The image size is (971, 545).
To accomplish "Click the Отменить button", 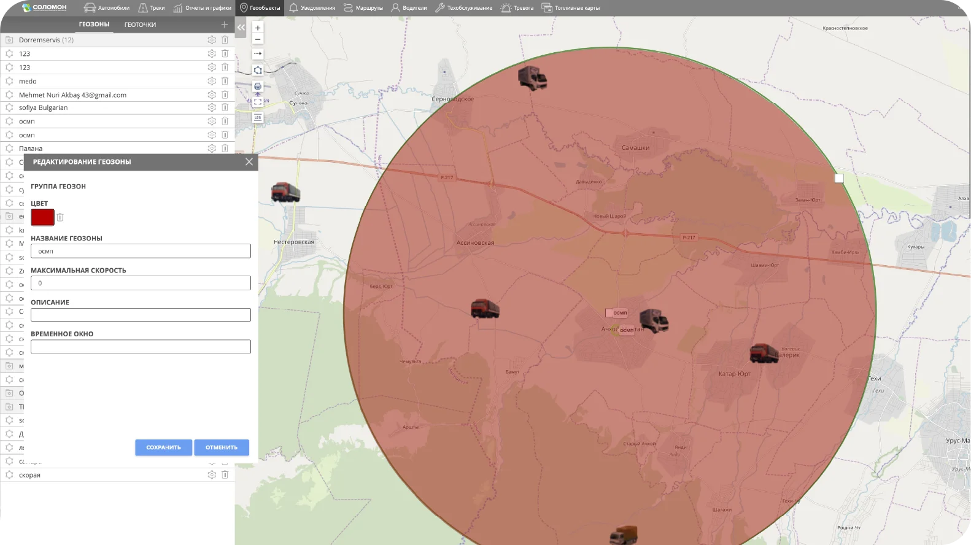I will pos(222,447).
